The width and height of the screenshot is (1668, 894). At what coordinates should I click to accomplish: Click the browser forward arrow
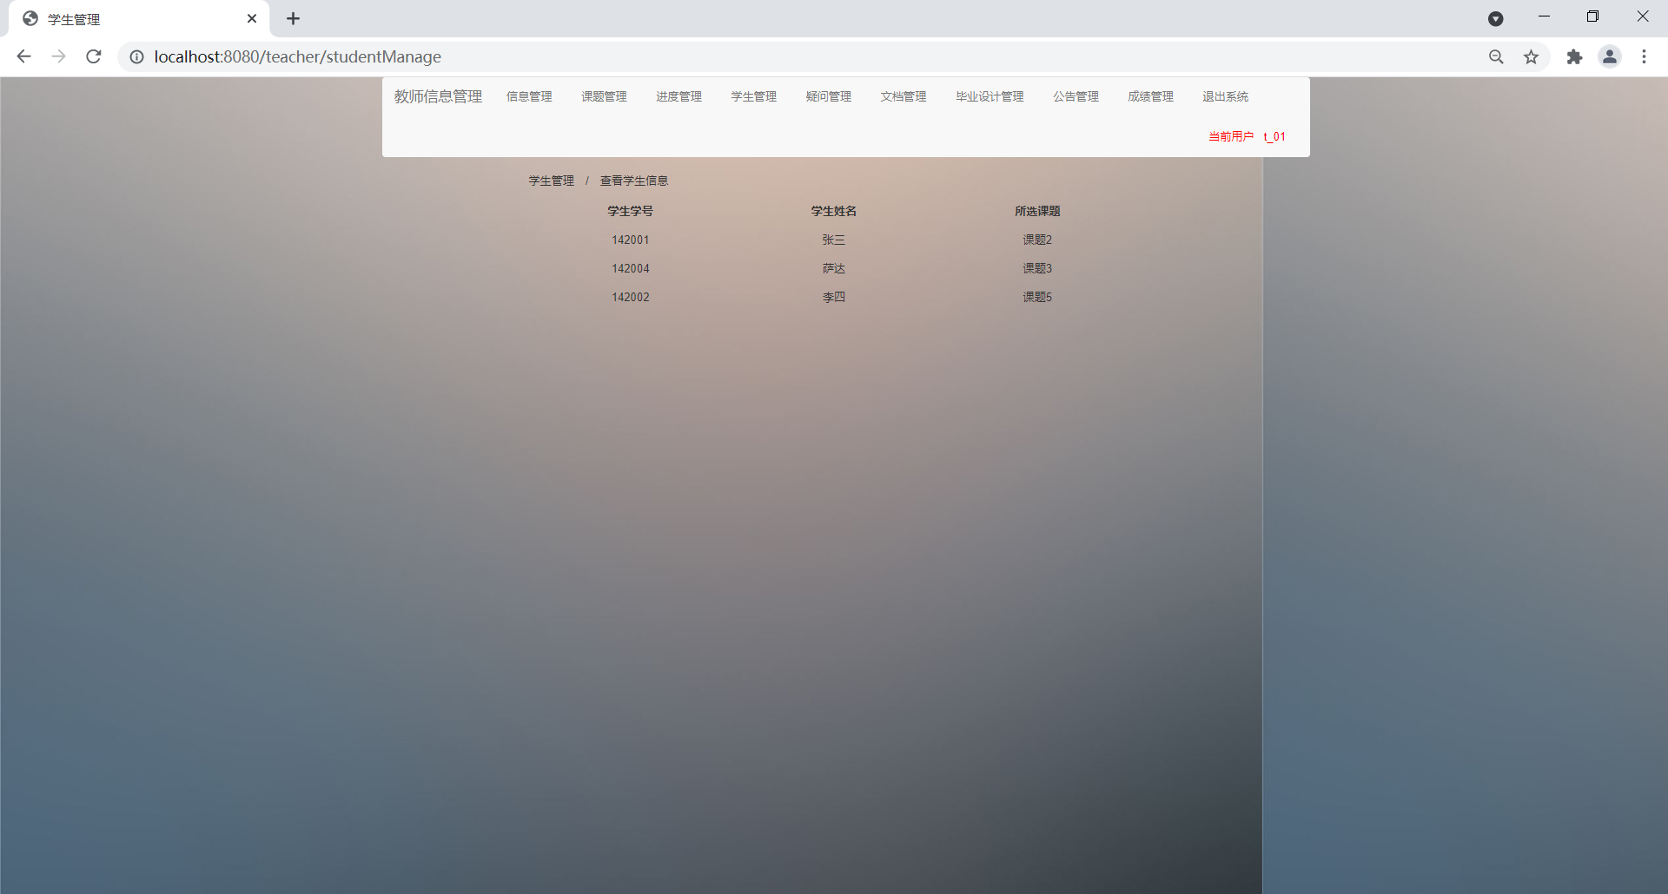tap(58, 56)
